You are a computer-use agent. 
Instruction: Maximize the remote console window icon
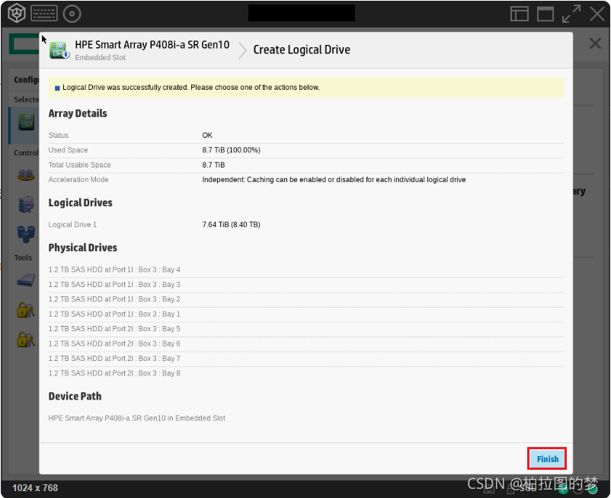[545, 14]
